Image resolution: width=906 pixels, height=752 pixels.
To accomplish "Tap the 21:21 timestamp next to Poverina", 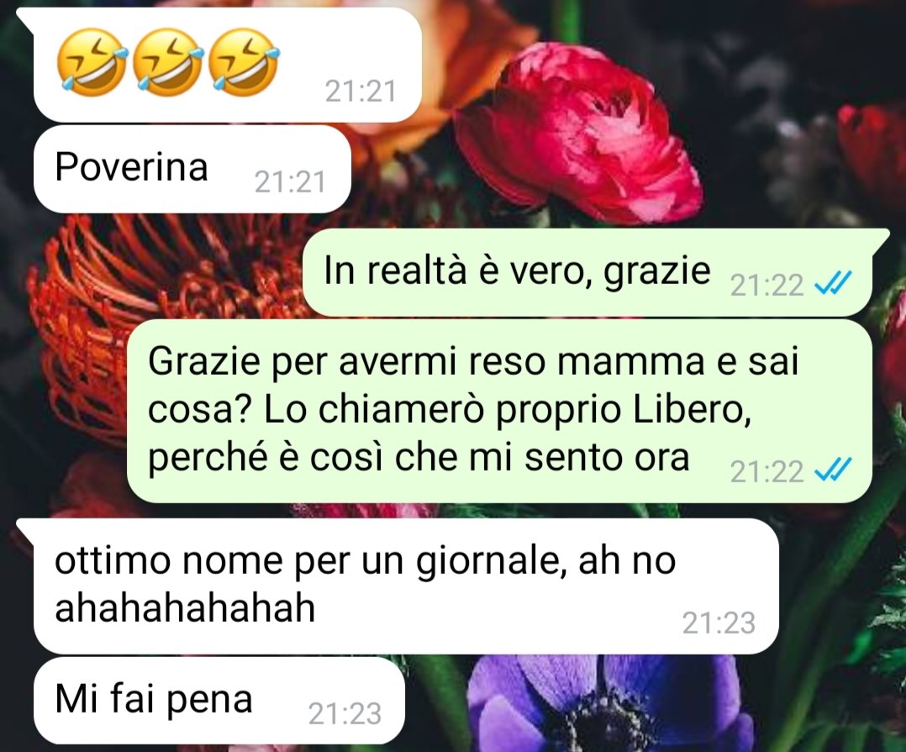I will click(x=290, y=182).
